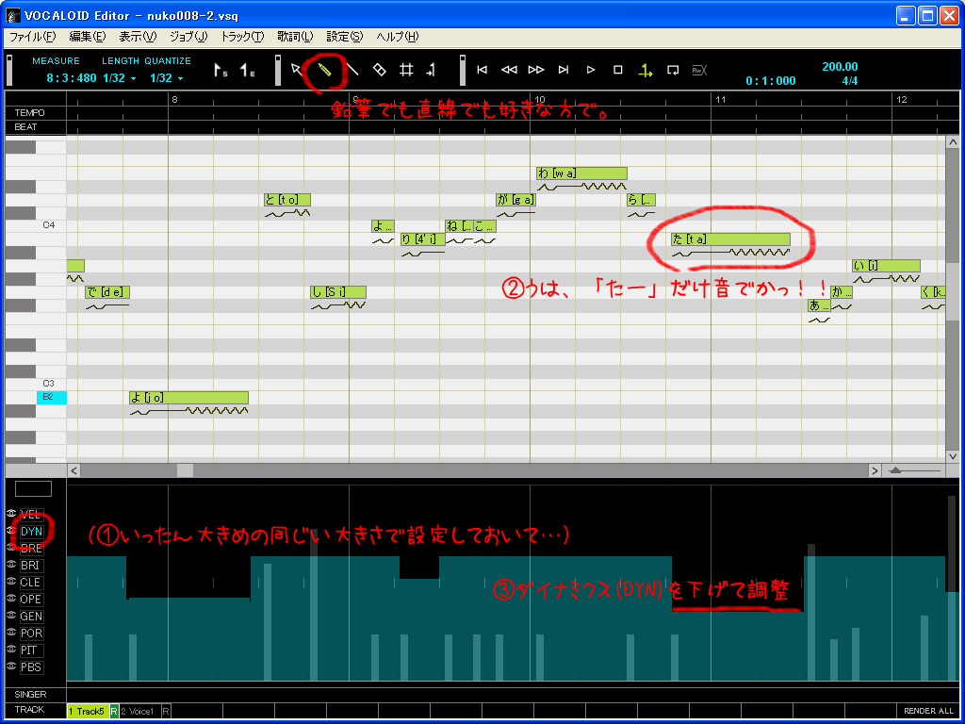Click the piano roll scroll-up arrow
This screenshot has width=965, height=724.
952,142
